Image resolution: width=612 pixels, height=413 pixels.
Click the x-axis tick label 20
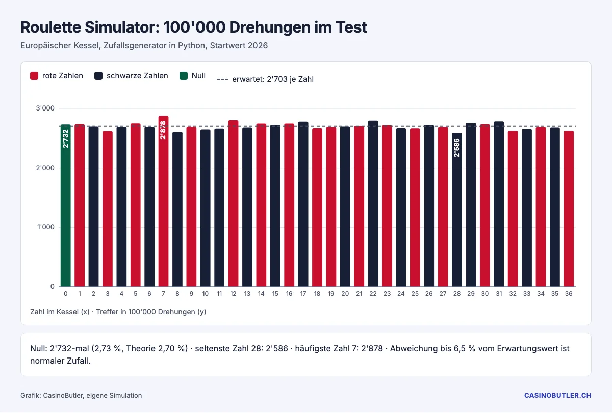345,294
